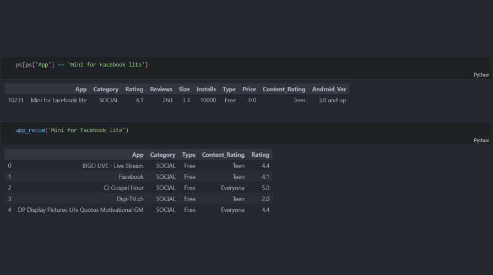Select the 'CJ Gospel Hour' cell
The width and height of the screenshot is (493, 275).
pos(123,188)
